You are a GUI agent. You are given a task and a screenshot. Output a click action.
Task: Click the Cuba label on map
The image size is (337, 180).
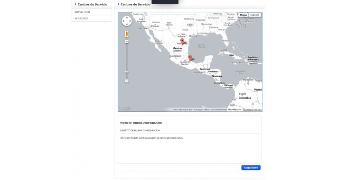pos(231,55)
